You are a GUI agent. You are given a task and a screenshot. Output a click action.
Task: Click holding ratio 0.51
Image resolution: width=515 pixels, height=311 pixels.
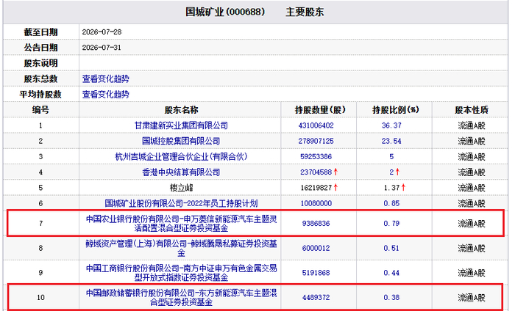coord(391,248)
